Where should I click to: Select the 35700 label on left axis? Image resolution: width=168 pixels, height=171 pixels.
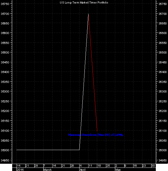click(5, 14)
